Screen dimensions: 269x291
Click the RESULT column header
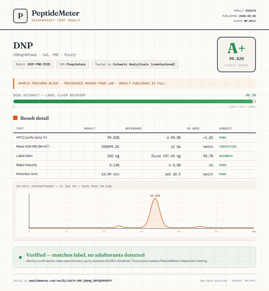tap(89, 128)
